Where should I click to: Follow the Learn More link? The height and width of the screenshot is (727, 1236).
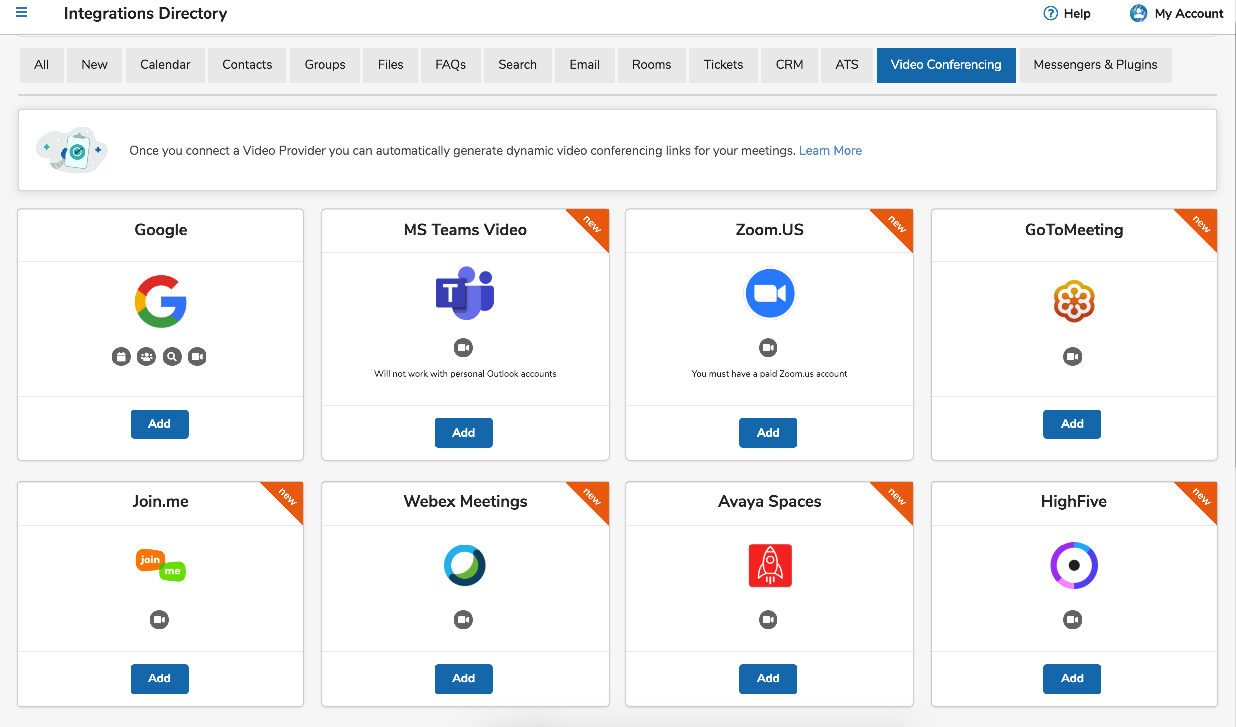point(830,150)
